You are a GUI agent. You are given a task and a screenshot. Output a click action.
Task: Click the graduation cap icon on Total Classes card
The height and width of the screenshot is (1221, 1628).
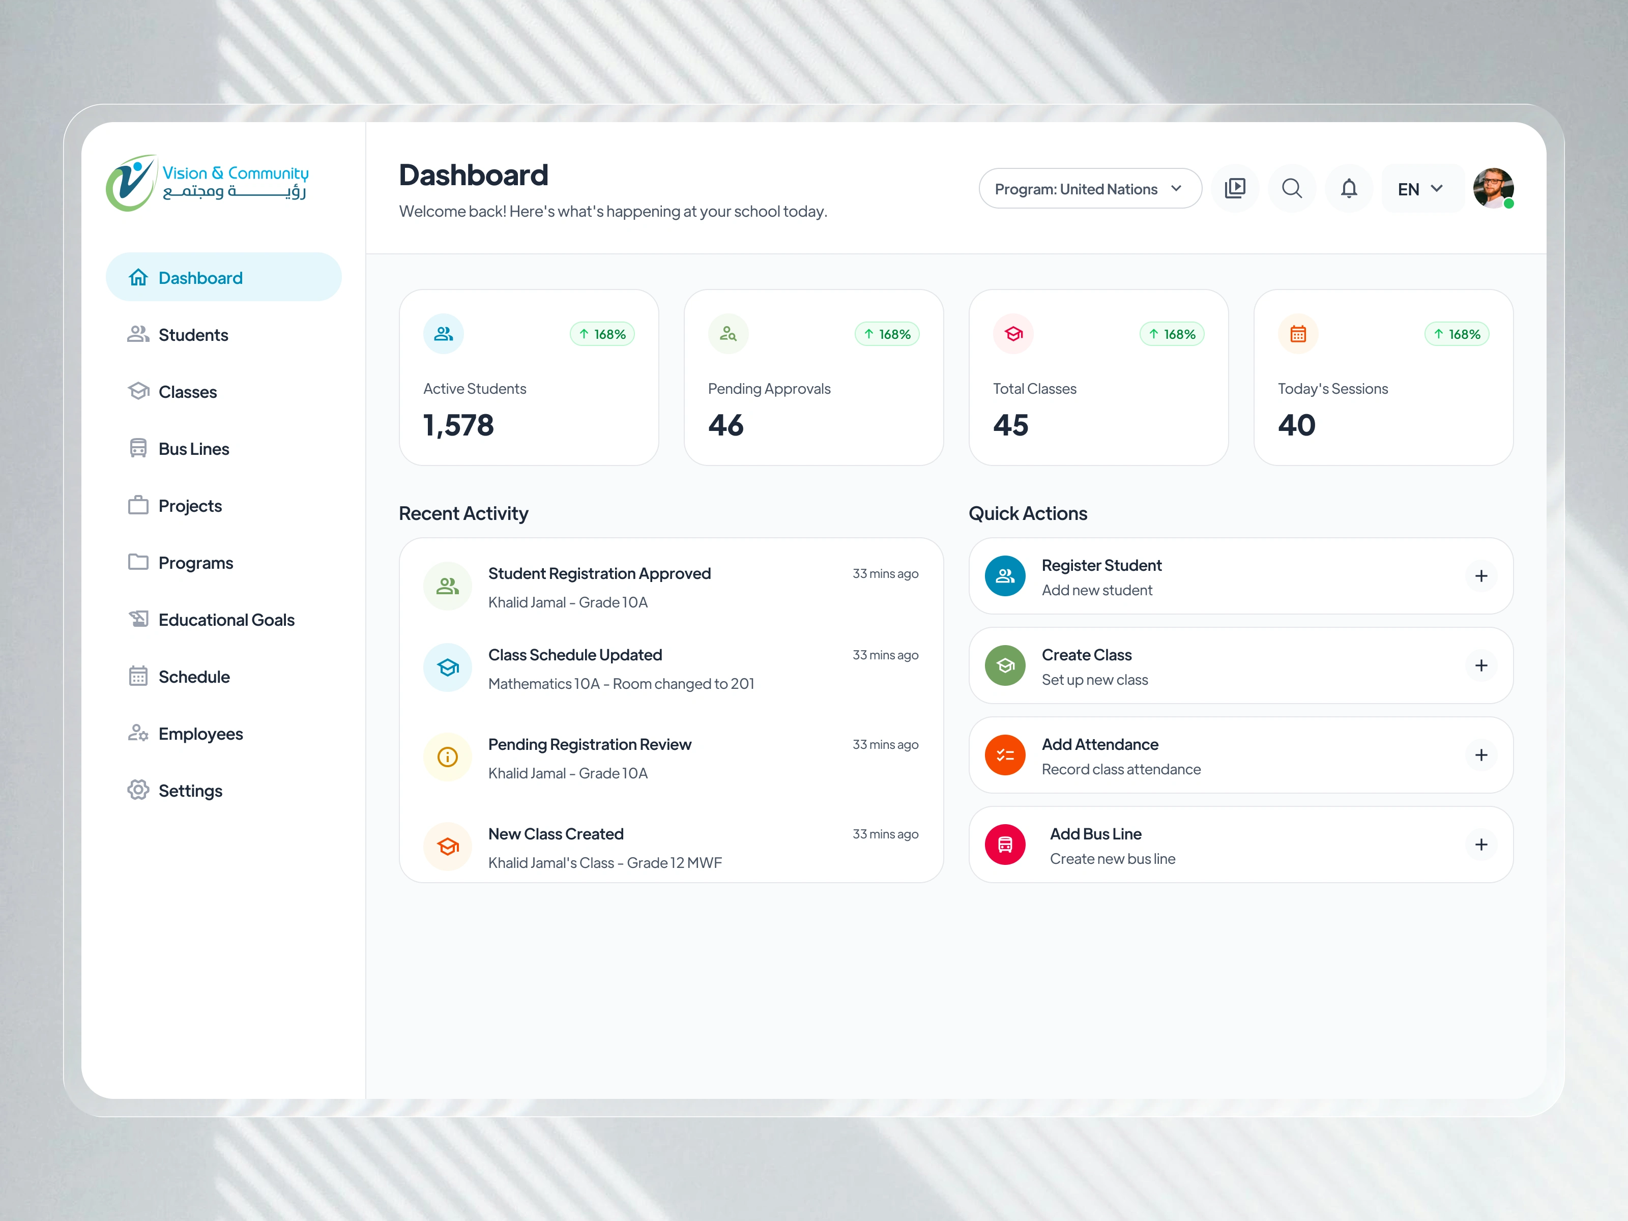1013,333
